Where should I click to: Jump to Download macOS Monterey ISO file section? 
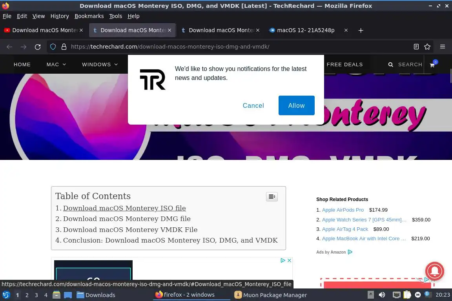click(124, 208)
